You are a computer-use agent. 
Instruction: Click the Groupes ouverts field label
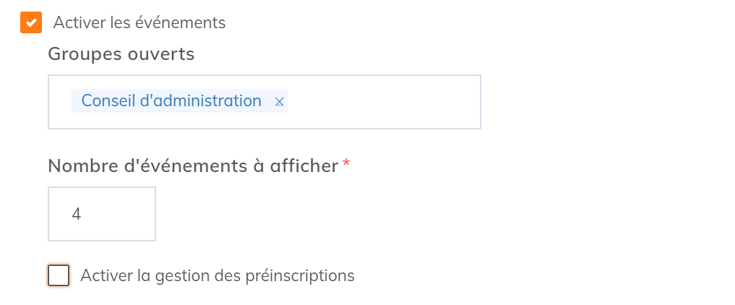121,54
